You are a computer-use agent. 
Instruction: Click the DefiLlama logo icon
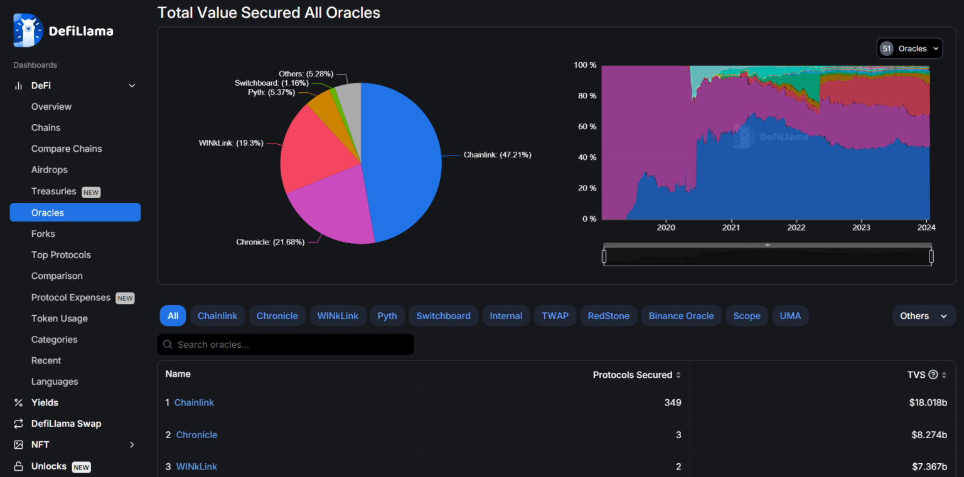point(28,31)
